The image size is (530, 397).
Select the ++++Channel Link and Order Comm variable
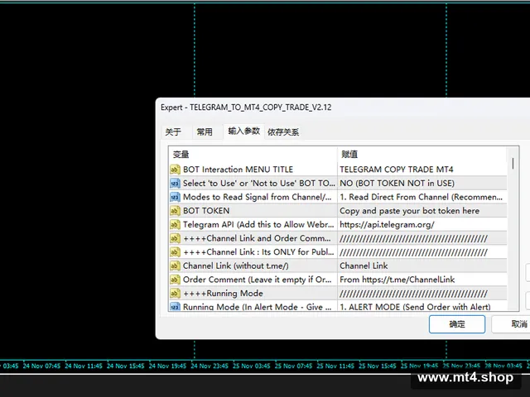pos(257,238)
